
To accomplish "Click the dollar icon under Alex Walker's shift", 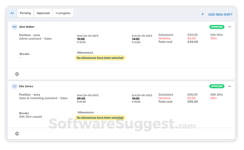I will [x=17, y=74].
